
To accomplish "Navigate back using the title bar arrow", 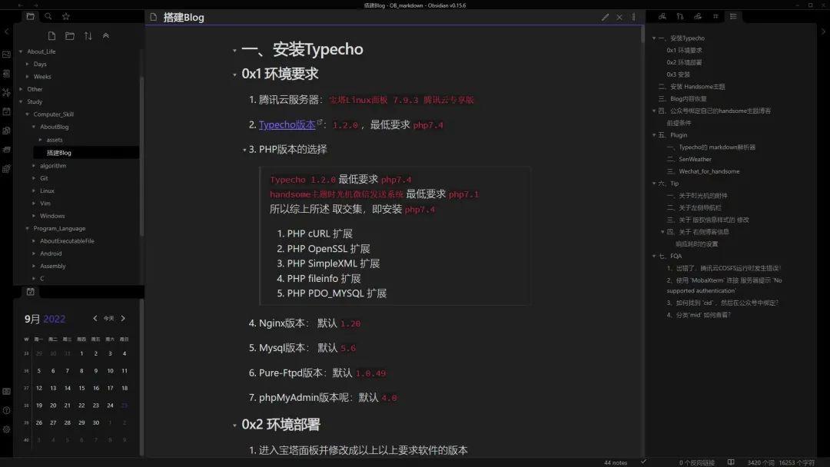I will (x=21, y=5).
